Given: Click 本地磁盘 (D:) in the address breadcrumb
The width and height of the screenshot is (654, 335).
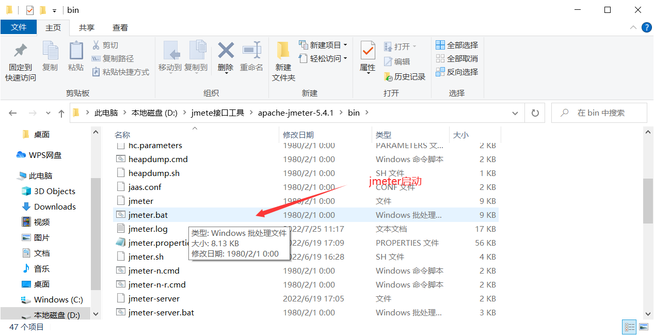Looking at the screenshot, I should (154, 113).
